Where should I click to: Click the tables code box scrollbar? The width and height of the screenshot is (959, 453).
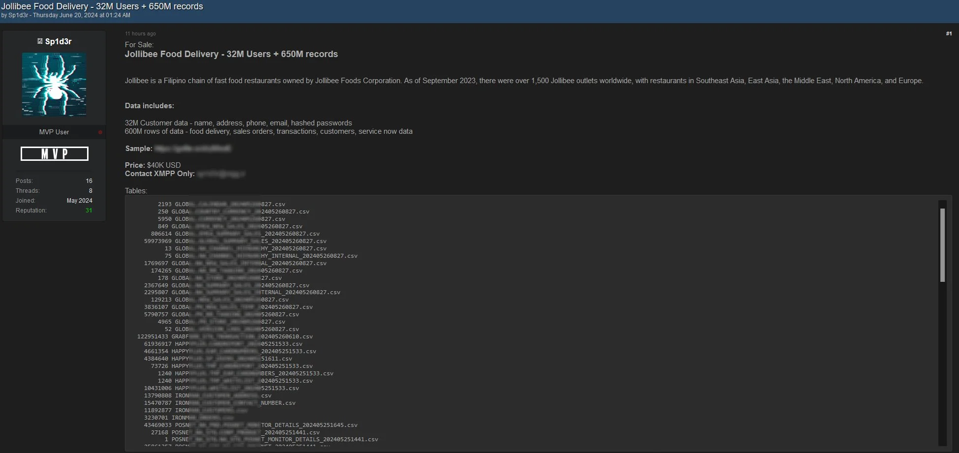pos(942,245)
